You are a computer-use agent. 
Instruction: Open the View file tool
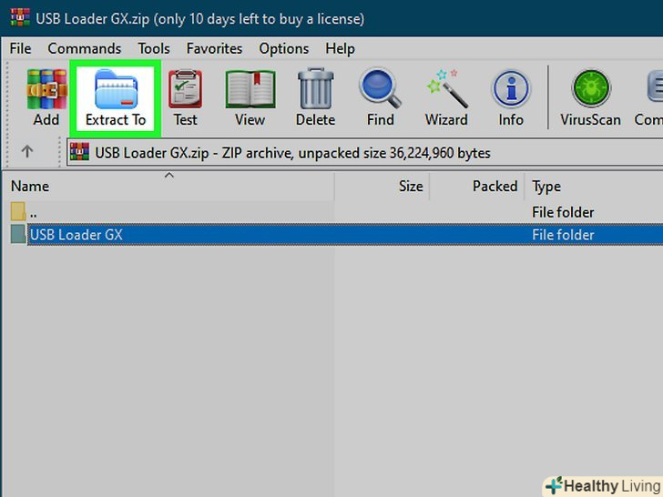250,97
